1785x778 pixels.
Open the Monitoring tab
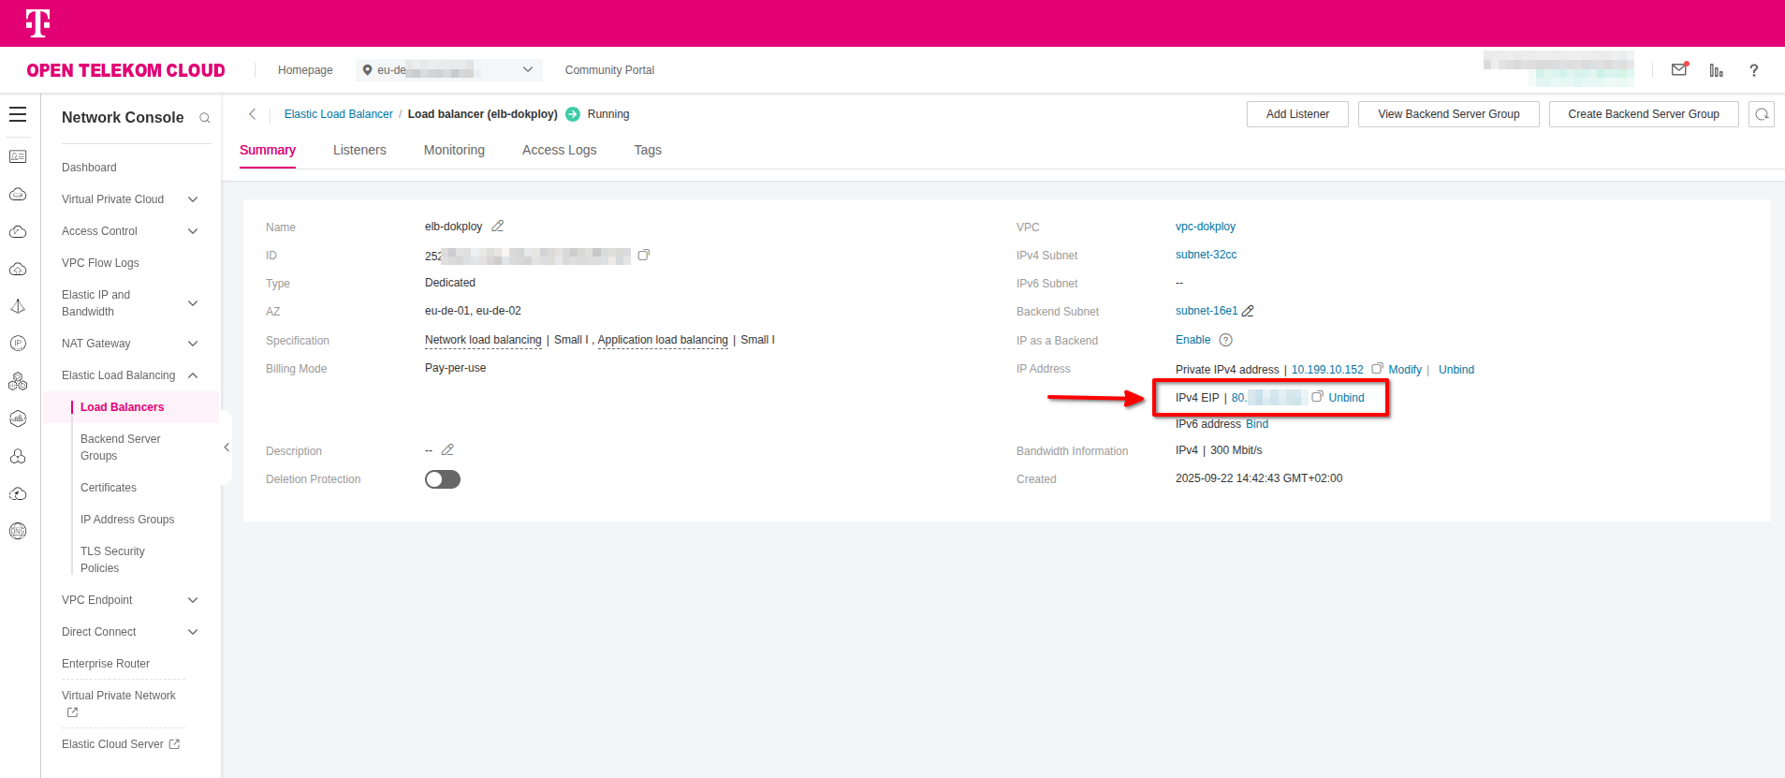tap(454, 150)
